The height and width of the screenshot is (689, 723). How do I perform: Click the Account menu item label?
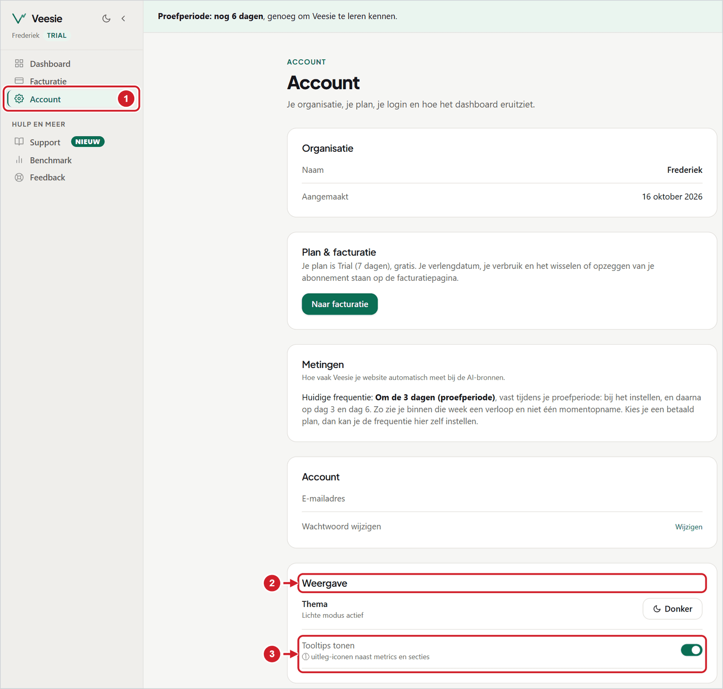pyautogui.click(x=45, y=99)
